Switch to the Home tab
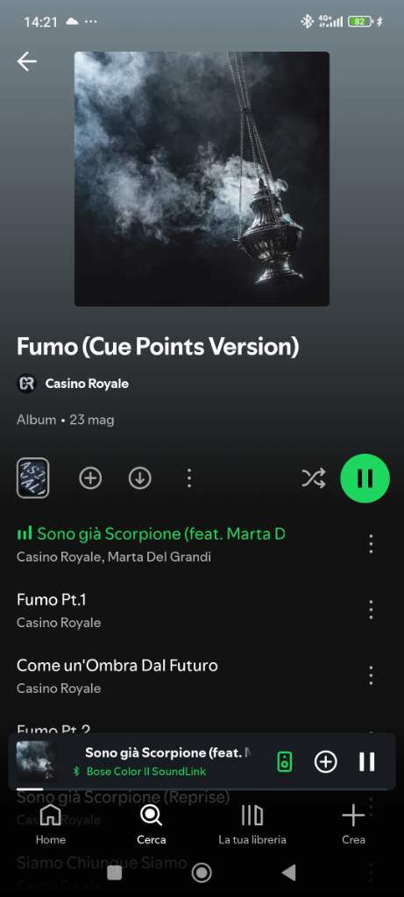This screenshot has width=404, height=897. pyautogui.click(x=50, y=823)
